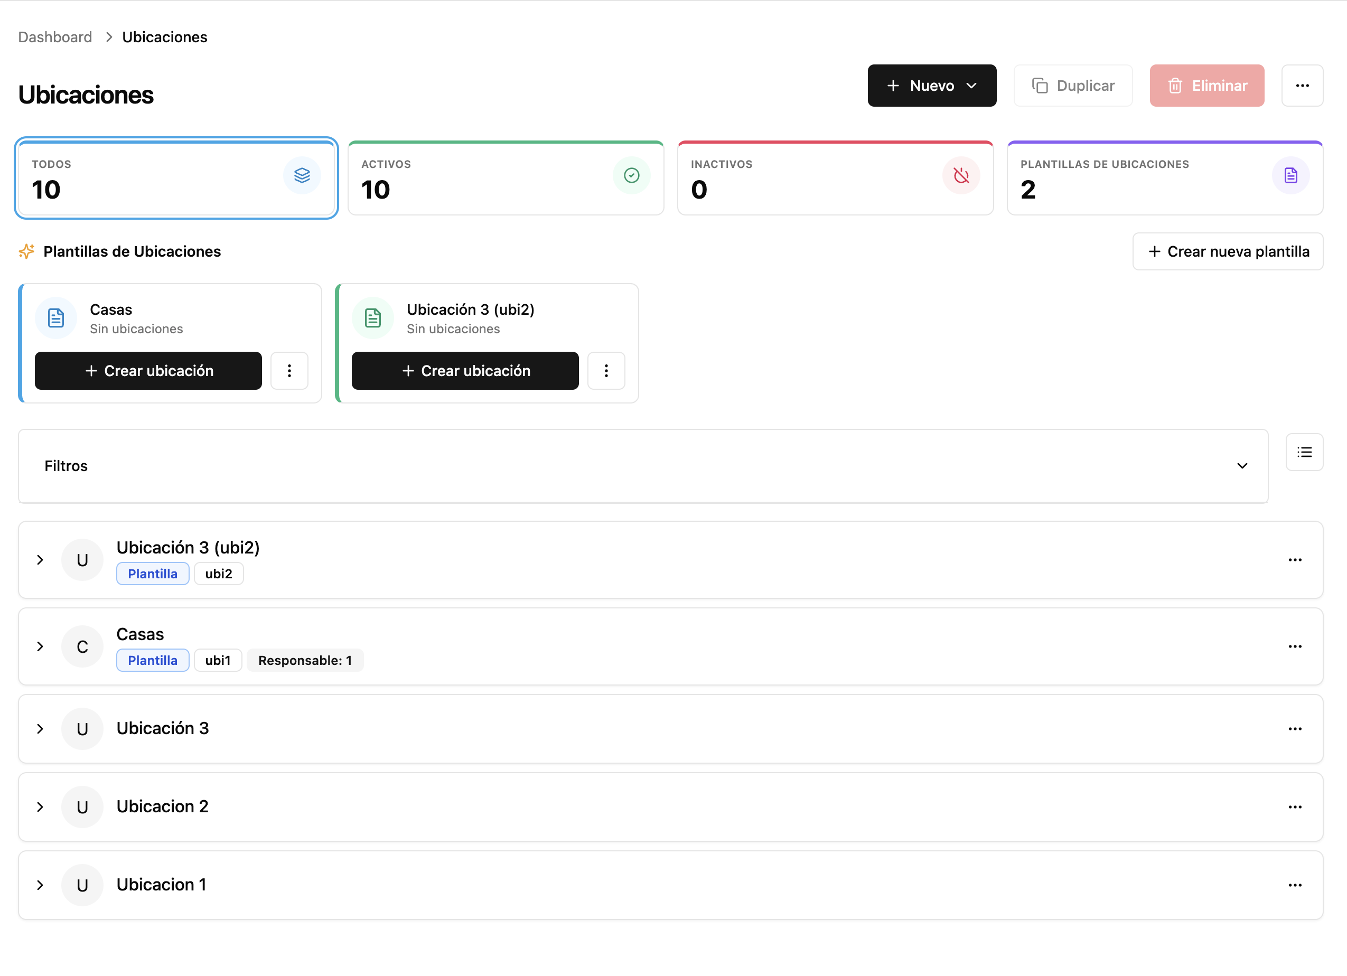
Task: Select the Inactivos stats tab
Action: tap(836, 178)
